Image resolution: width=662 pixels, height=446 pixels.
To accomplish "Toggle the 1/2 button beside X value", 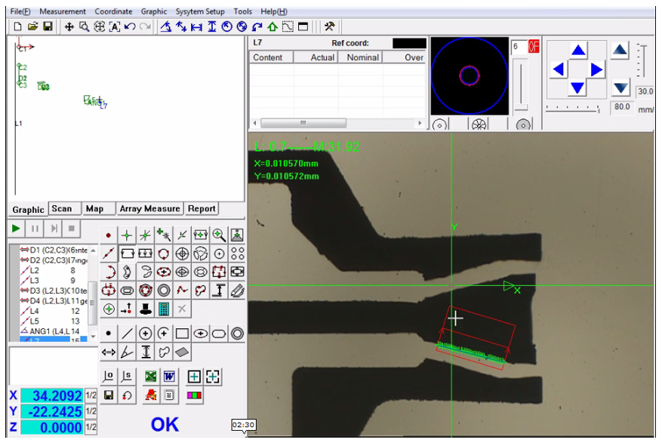I will (x=90, y=395).
